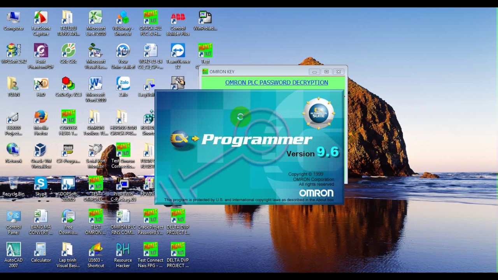This screenshot has width=498, height=280.
Task: Select the WinProladder desktop icon
Action: point(205,21)
